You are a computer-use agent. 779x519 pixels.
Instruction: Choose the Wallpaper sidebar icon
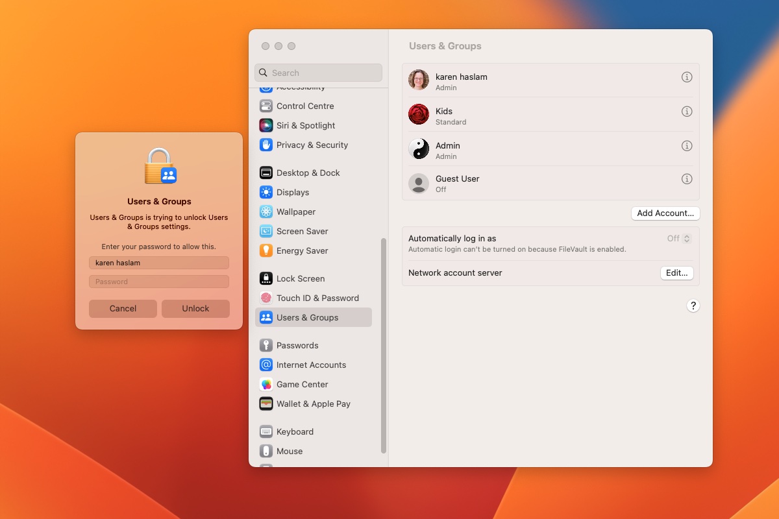coord(266,211)
